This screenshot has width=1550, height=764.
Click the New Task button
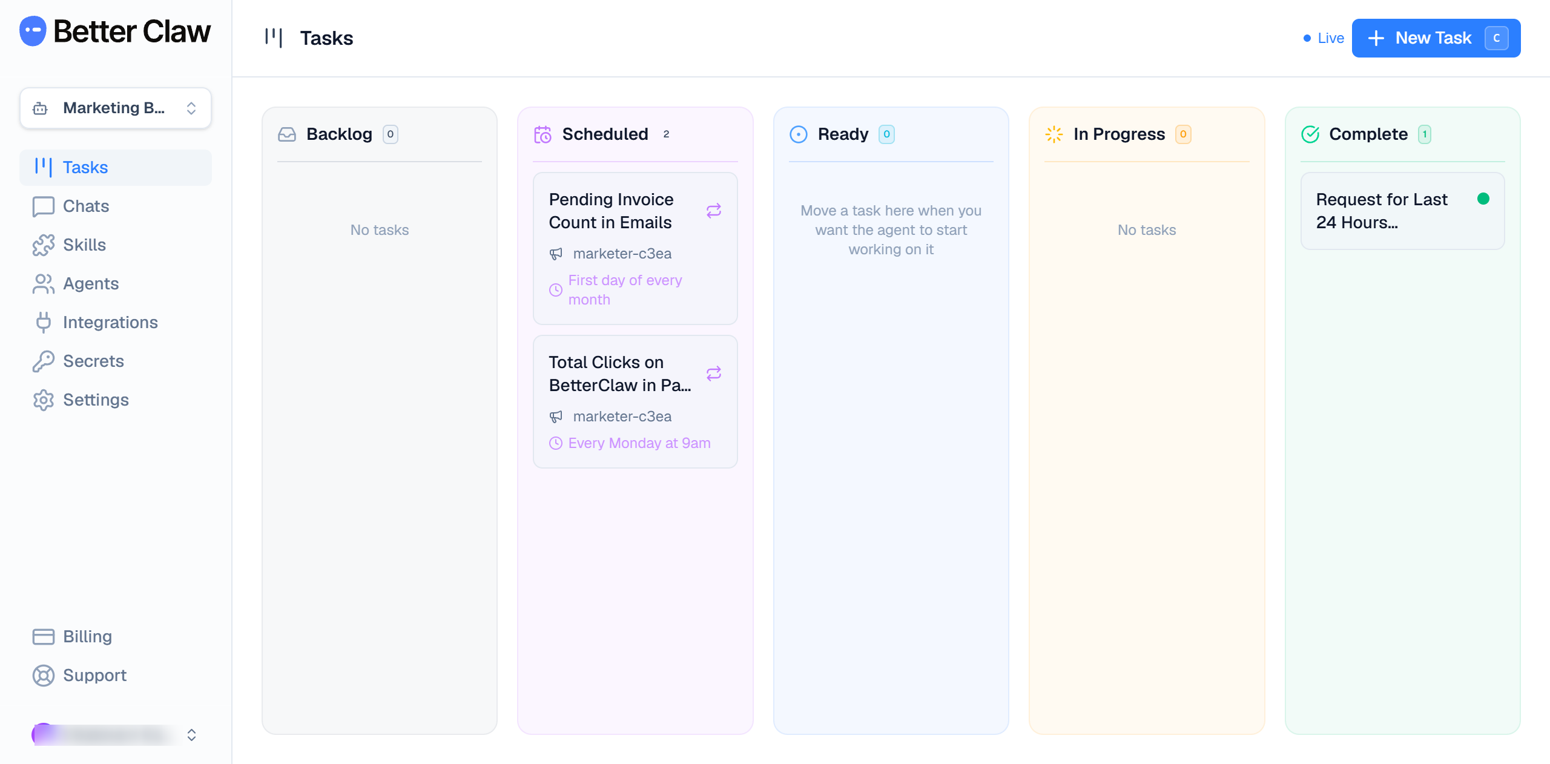pos(1436,38)
